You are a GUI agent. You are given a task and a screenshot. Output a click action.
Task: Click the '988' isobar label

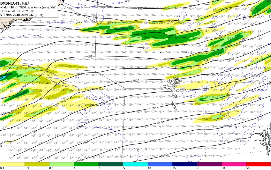click(140, 8)
